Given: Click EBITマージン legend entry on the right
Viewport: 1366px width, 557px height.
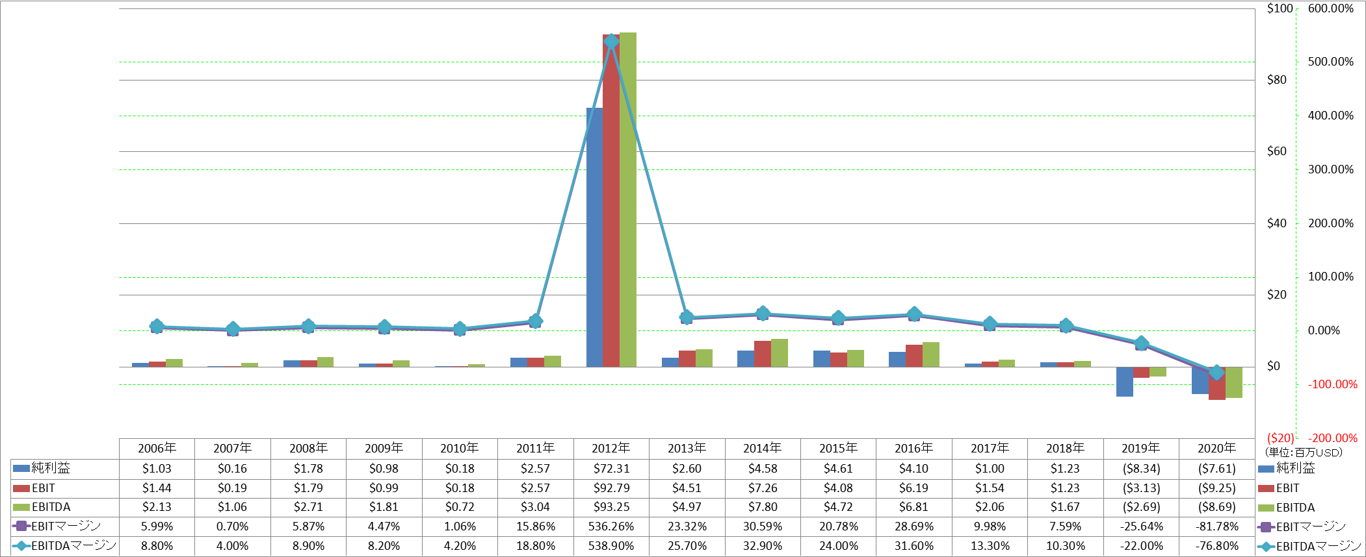Looking at the screenshot, I should pos(1302,526).
